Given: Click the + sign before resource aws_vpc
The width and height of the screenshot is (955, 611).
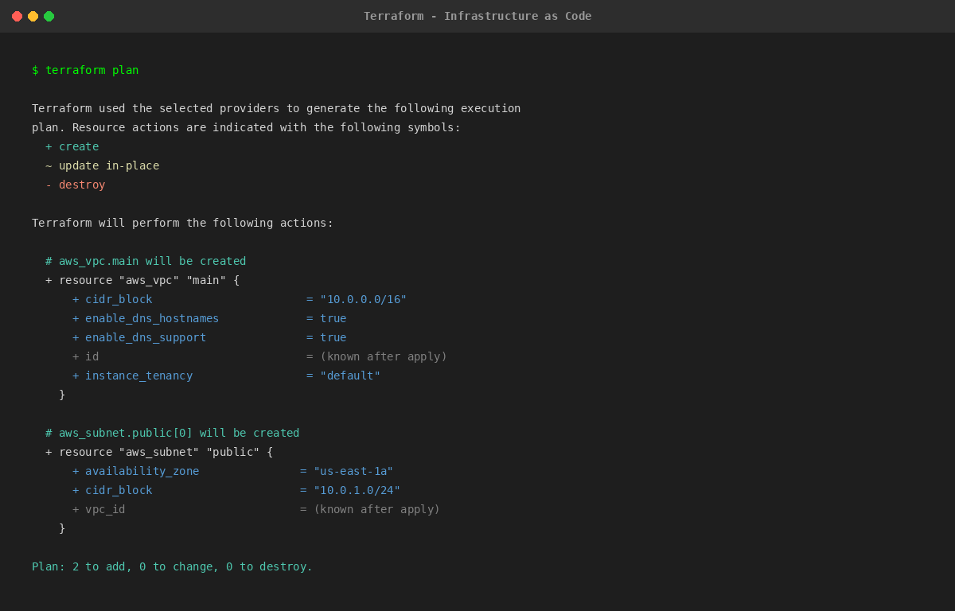Looking at the screenshot, I should pyautogui.click(x=48, y=279).
